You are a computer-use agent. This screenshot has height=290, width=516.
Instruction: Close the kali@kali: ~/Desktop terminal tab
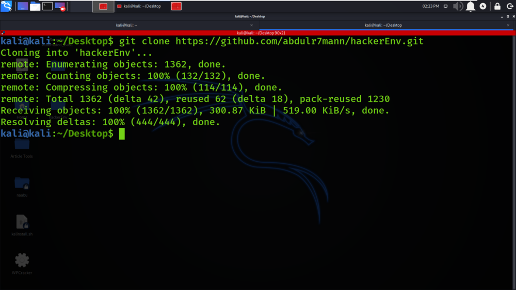[508, 25]
